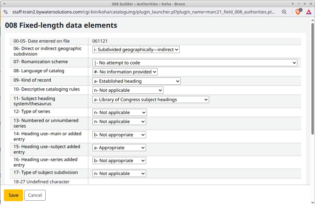Screen dimensions: 315x205
Task: Open the Brave Rewards triangle icon
Action: [x=309, y=12]
